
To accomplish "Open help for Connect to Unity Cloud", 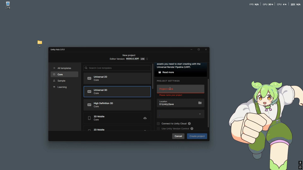I will (x=189, y=123).
